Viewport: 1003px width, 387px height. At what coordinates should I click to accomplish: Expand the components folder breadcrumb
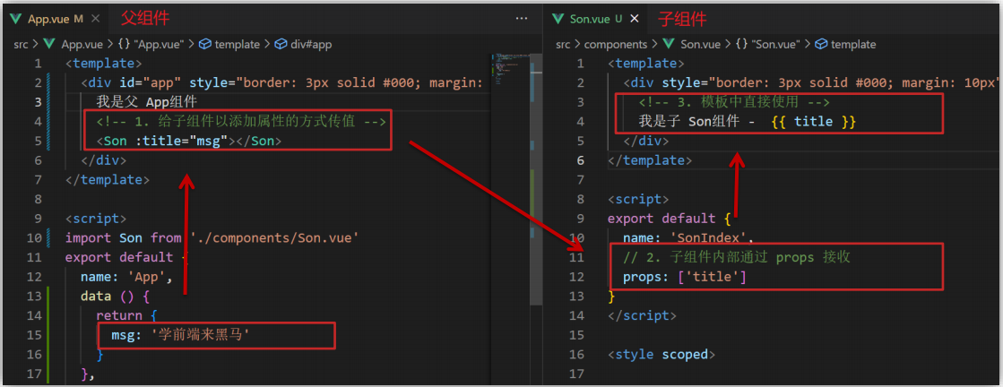(615, 44)
